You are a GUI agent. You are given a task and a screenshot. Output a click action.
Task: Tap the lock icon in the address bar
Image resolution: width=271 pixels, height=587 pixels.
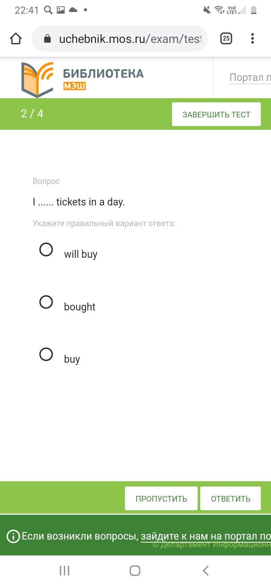tap(47, 38)
